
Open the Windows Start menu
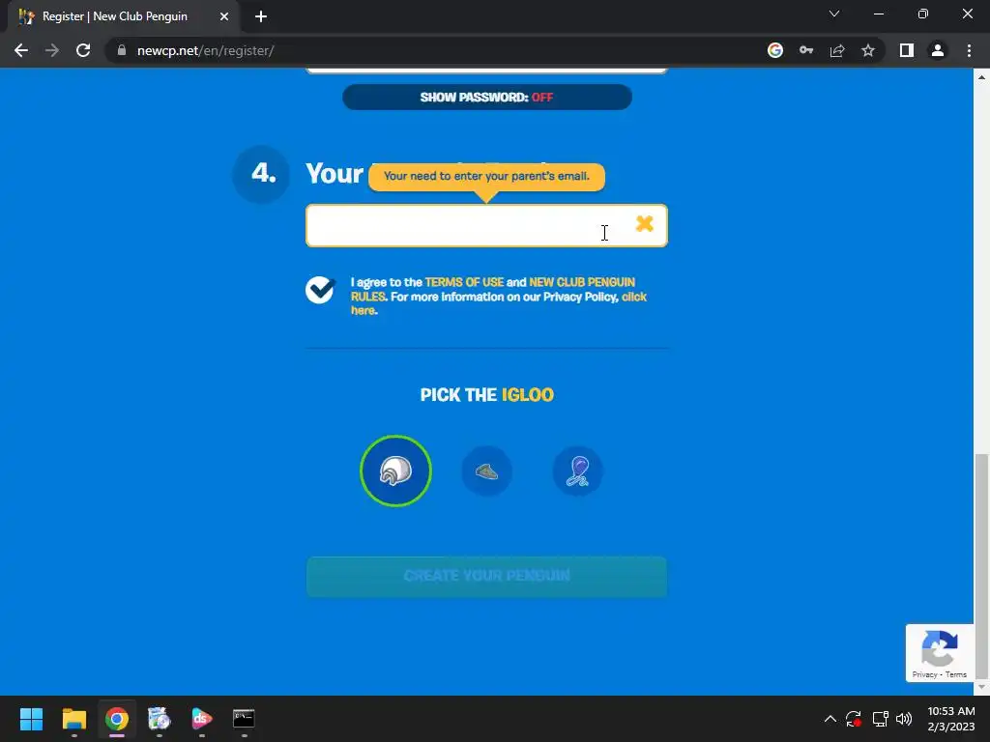tap(31, 719)
